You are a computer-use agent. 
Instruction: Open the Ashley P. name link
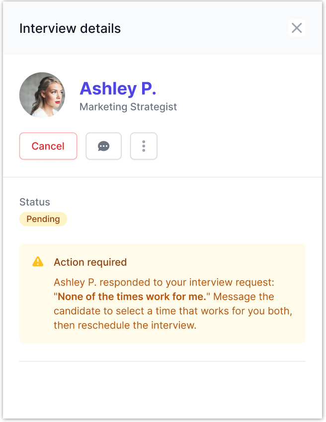coord(118,88)
